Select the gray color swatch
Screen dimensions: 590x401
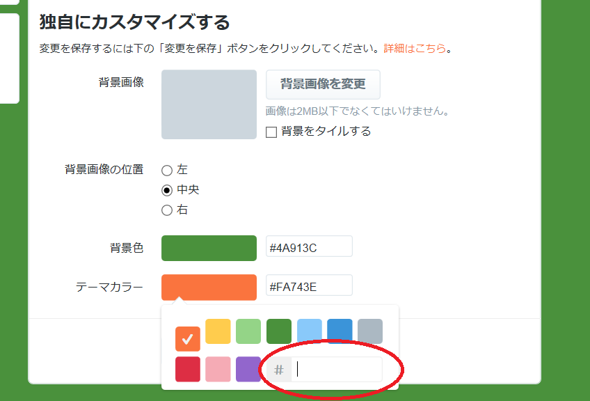coord(371,331)
